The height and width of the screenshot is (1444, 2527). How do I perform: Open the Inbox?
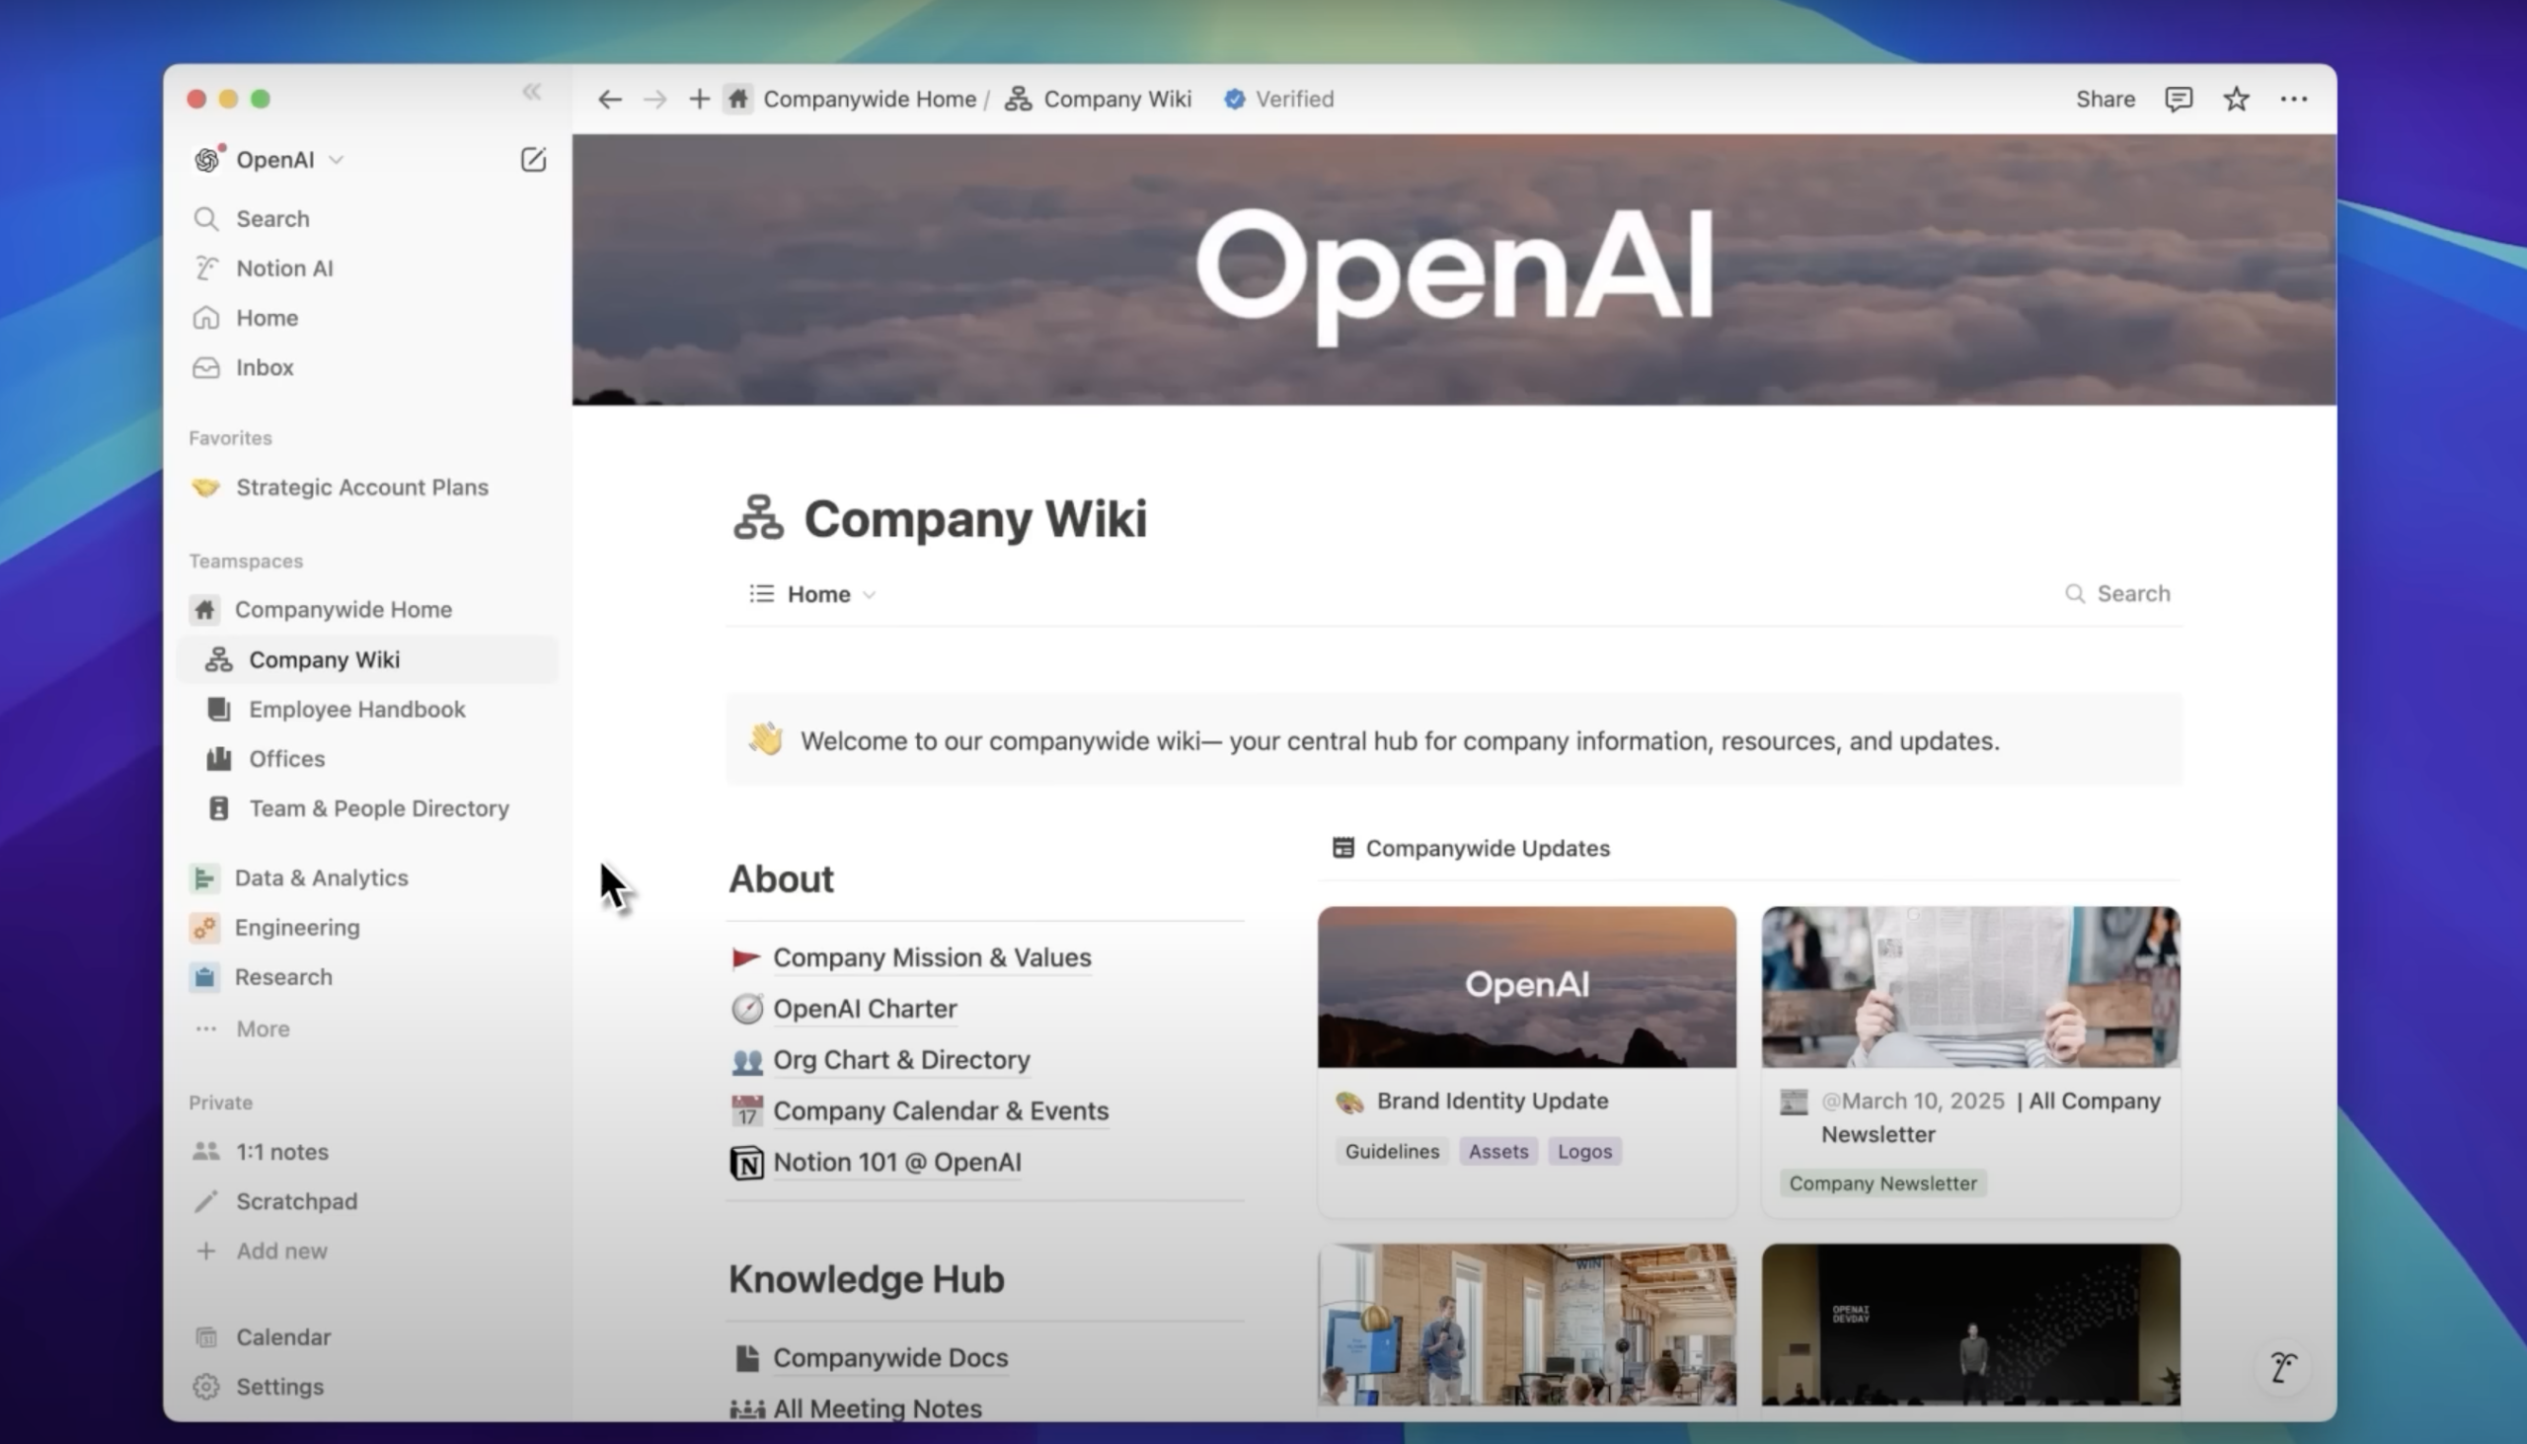click(265, 367)
